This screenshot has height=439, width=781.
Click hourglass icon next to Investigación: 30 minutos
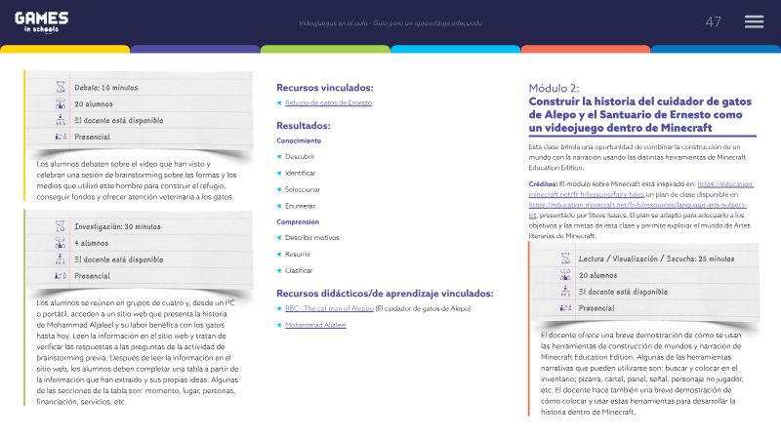coord(61,226)
